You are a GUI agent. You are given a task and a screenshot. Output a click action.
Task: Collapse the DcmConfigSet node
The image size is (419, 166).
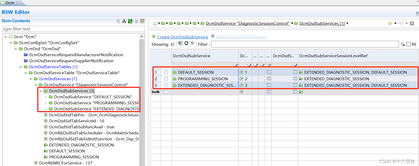coord(11,43)
